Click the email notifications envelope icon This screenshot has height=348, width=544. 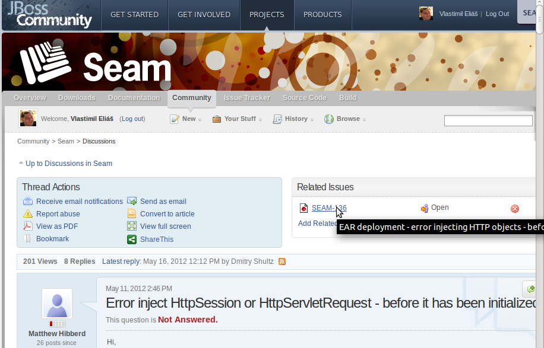click(x=28, y=201)
